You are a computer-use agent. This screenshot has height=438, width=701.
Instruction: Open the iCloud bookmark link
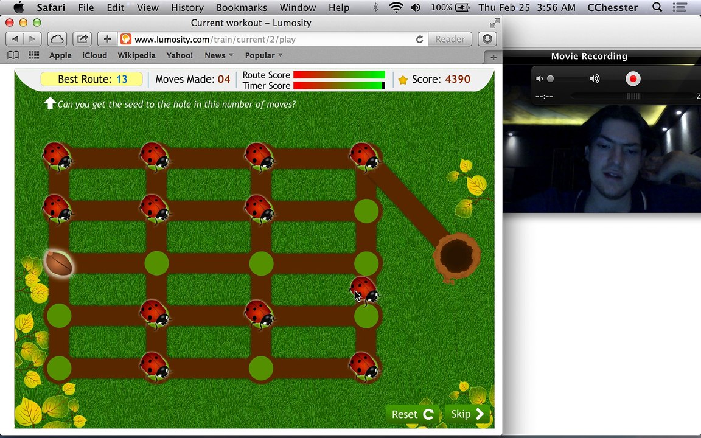pos(94,55)
